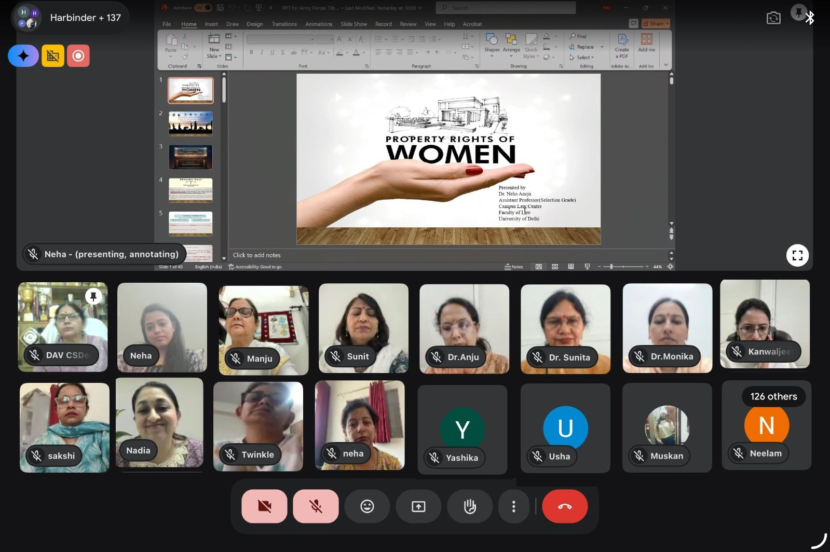Open the three-dot more options menu
This screenshot has width=830, height=552.
click(513, 506)
